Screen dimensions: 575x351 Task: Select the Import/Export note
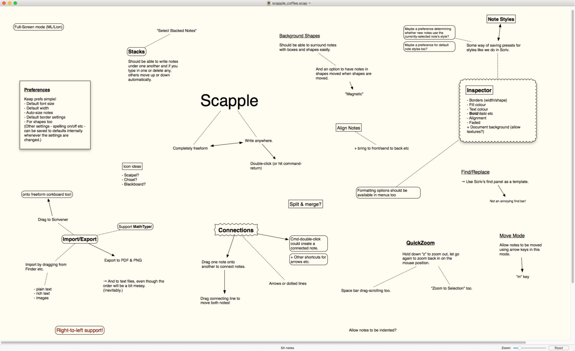click(80, 239)
